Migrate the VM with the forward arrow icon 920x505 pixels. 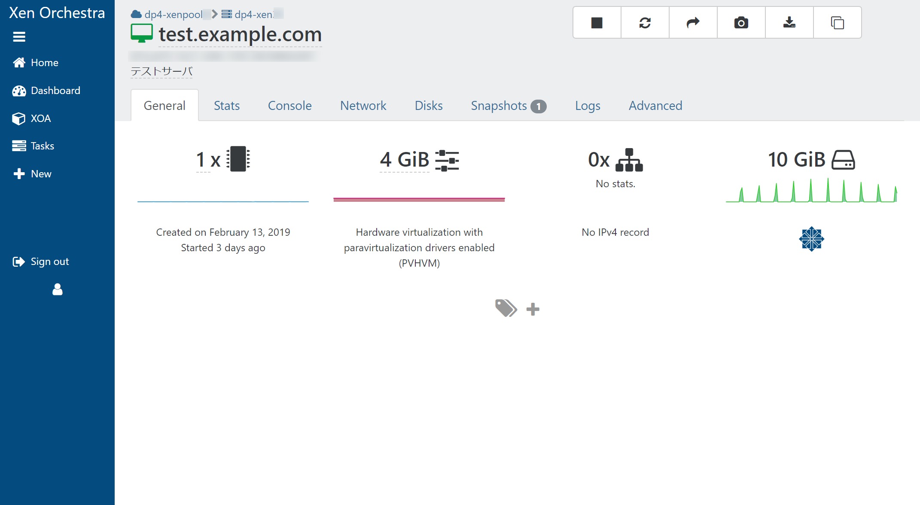tap(693, 23)
